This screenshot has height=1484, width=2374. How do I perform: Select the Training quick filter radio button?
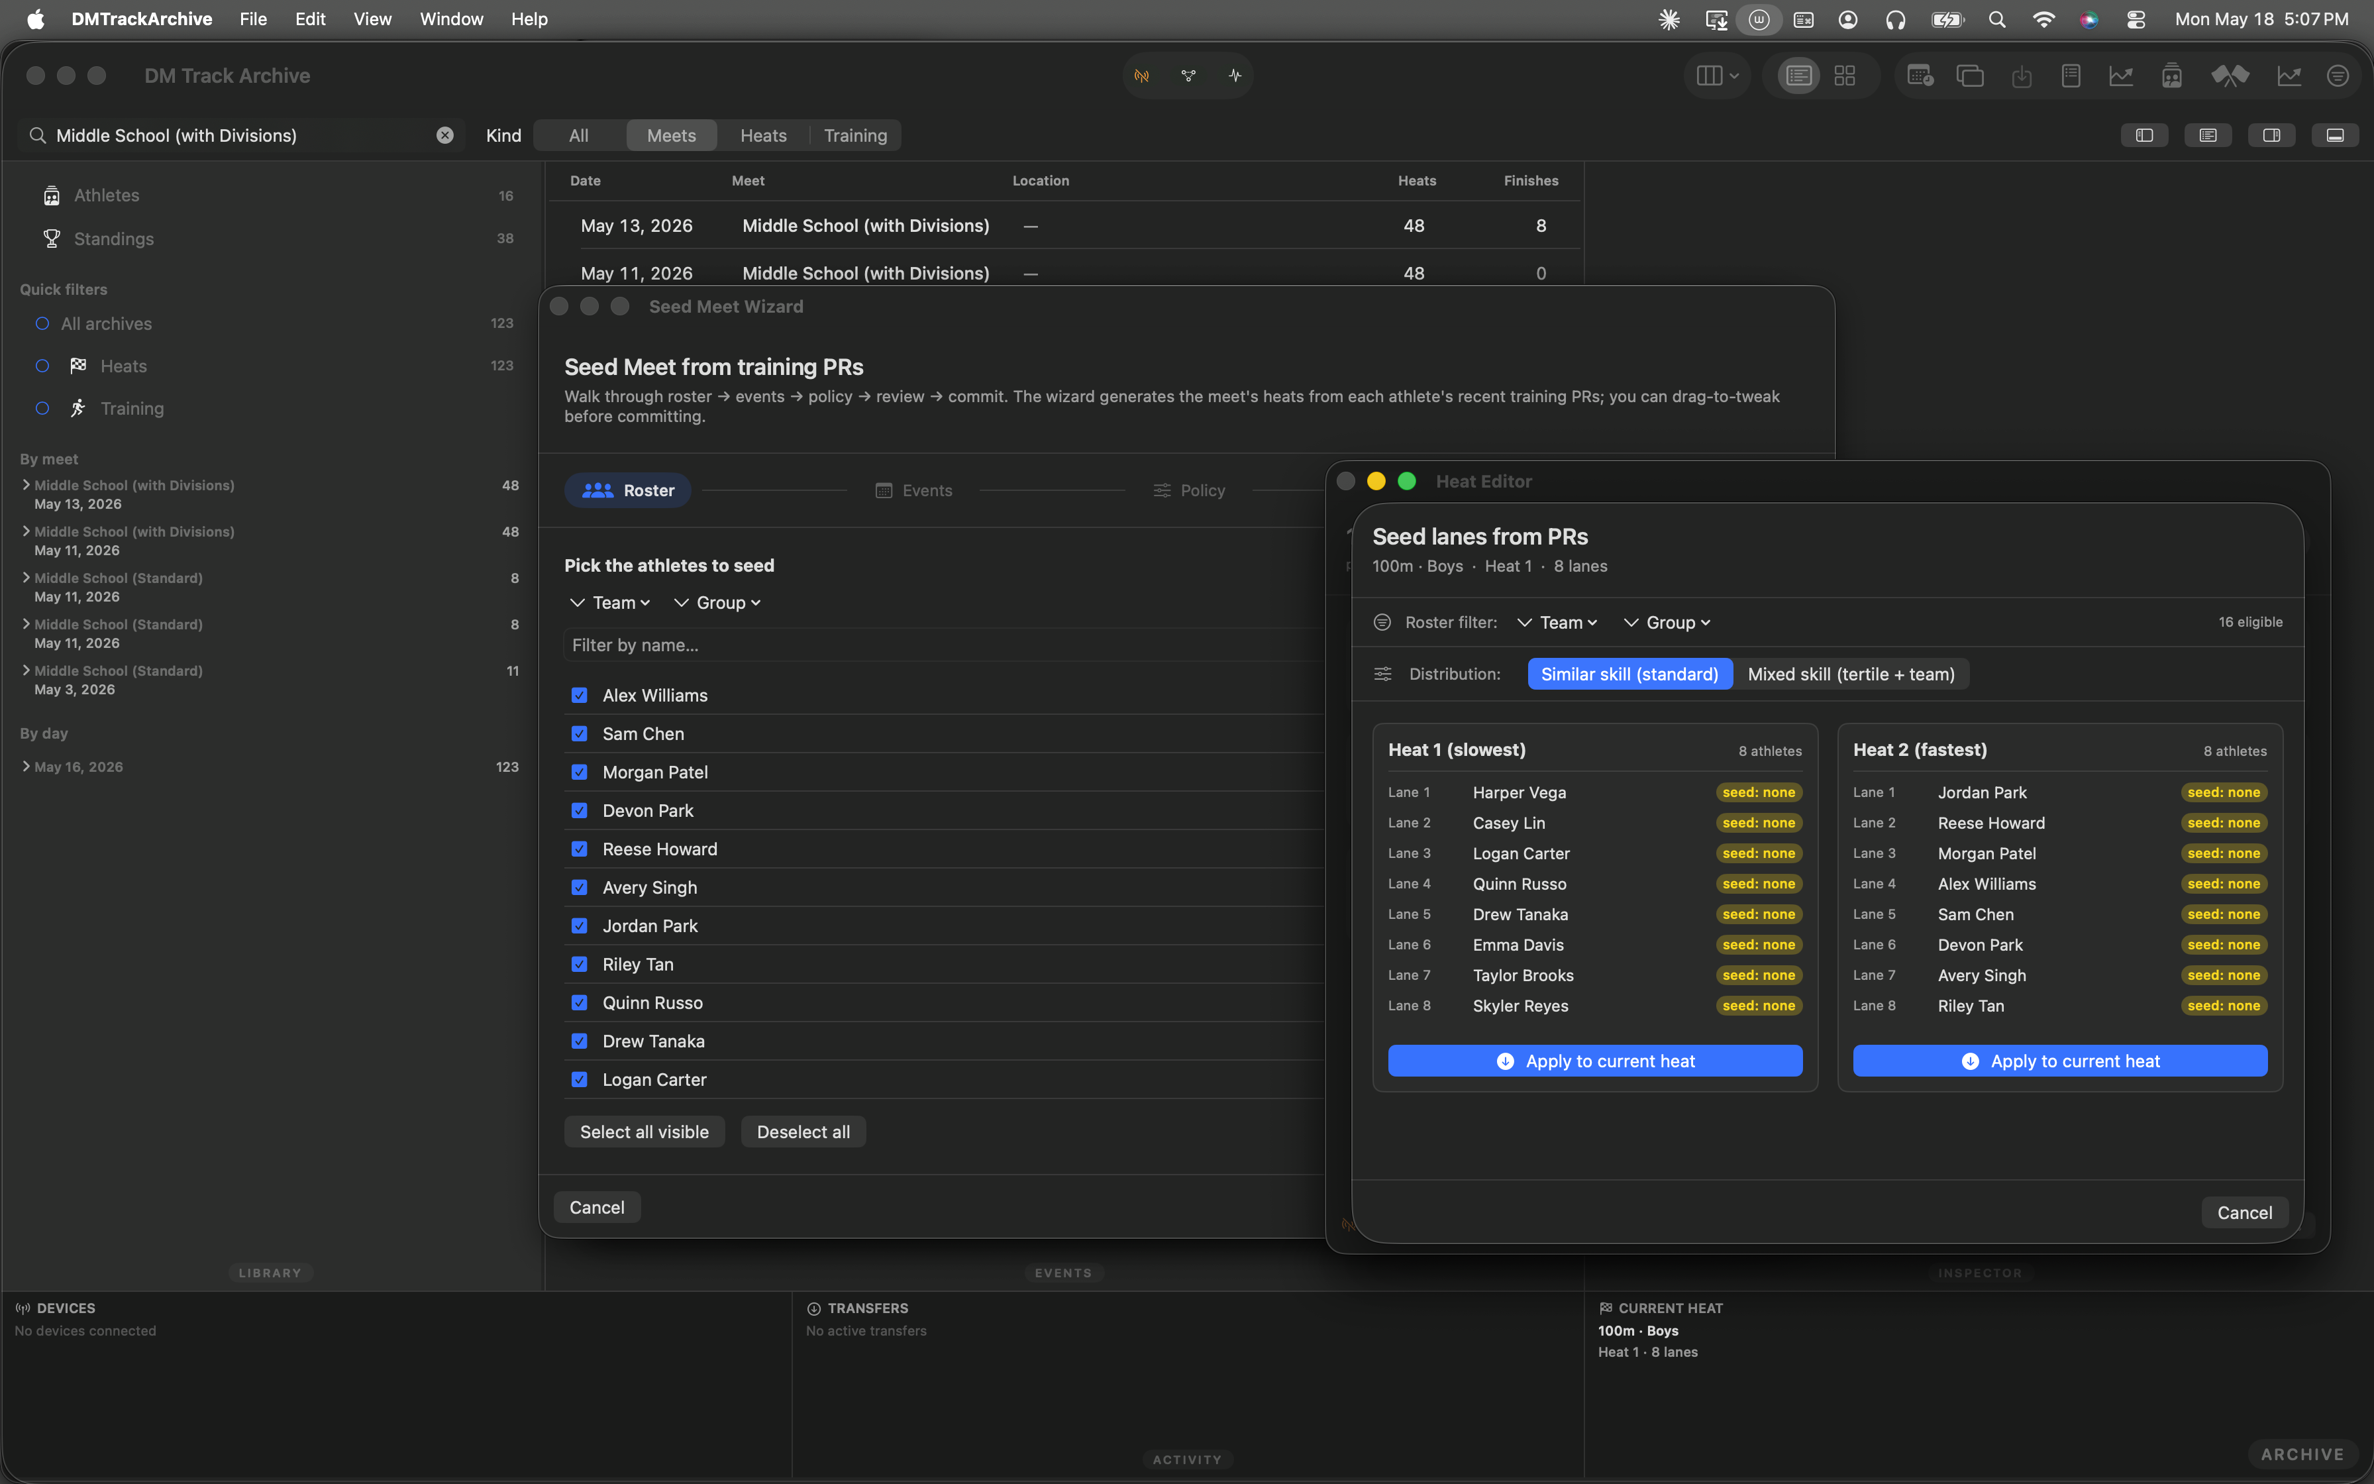click(x=42, y=408)
